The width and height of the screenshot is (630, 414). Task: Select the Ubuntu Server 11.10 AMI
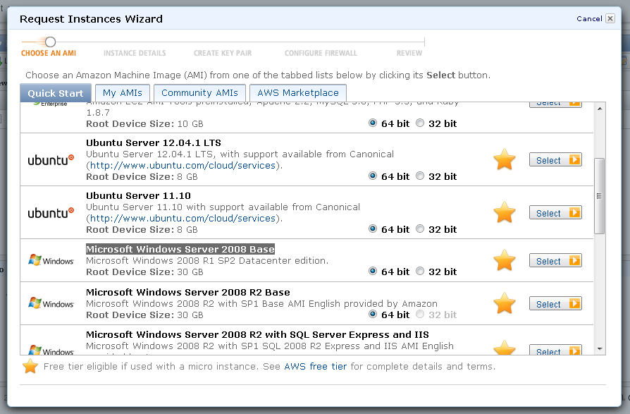tap(555, 213)
